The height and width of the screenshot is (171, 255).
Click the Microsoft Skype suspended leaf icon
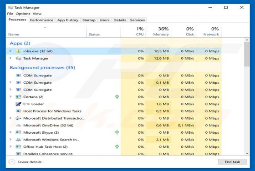(x=117, y=132)
